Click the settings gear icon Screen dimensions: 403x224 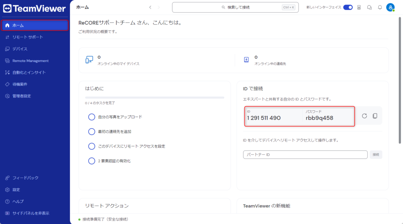7,190
